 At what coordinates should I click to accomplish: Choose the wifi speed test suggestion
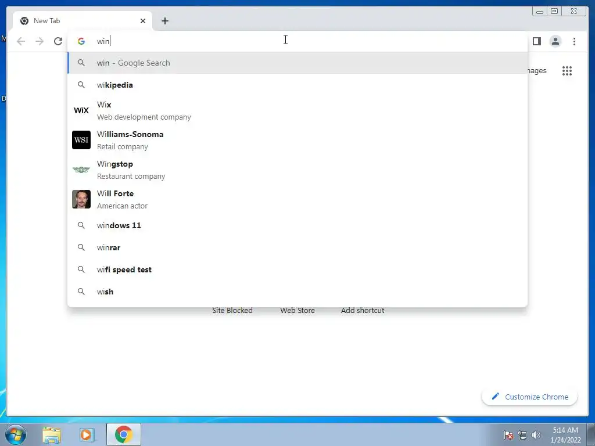(297, 269)
